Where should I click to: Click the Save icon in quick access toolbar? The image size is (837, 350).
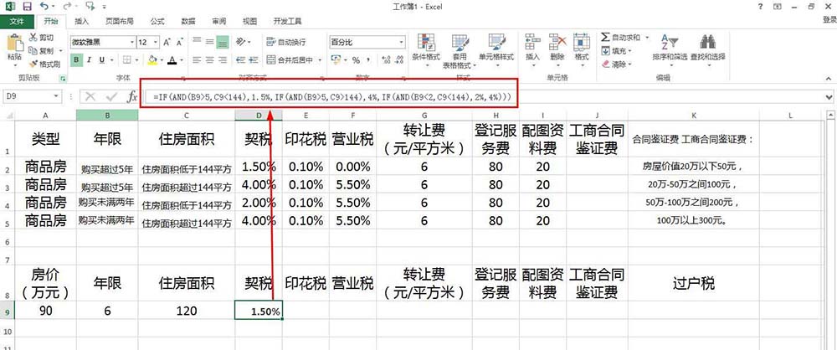pyautogui.click(x=28, y=7)
